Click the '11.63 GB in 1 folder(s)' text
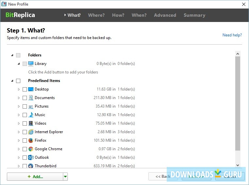Image resolution: width=249 pixels, height=185 pixels. 116,89
